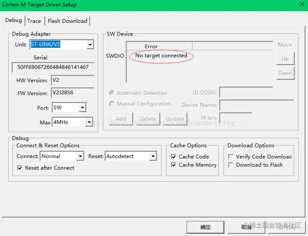Cancel with the 取消 button

coord(246,227)
